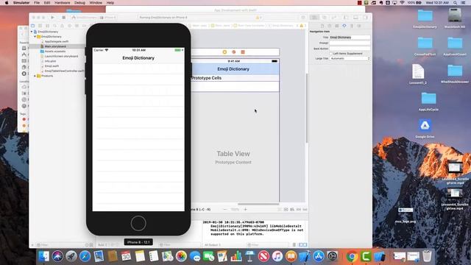The image size is (471, 265).
Task: Click the Emoji Dictionary title in simulator
Action: tap(138, 58)
